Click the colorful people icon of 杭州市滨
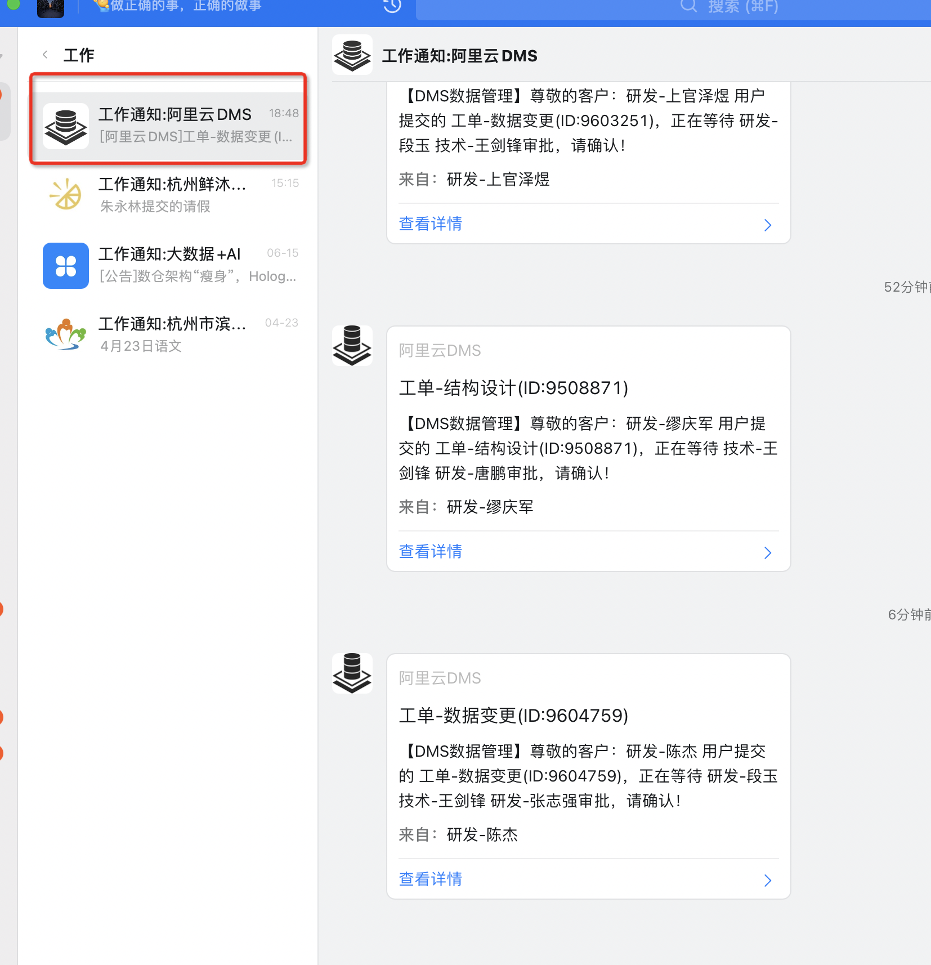 coord(66,334)
